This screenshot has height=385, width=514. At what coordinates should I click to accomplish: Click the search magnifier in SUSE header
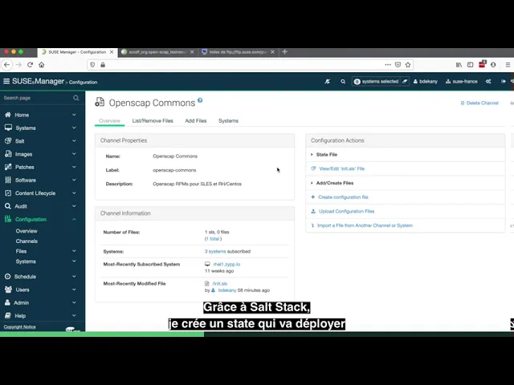(x=343, y=82)
